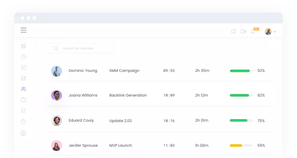
Task: Click the 82% activity value
Action: click(261, 95)
